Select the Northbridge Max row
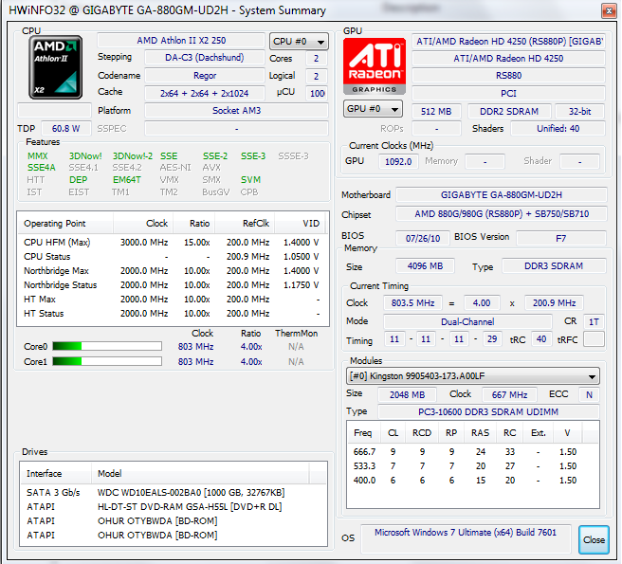Screen dimensions: 622x564 (x=172, y=271)
